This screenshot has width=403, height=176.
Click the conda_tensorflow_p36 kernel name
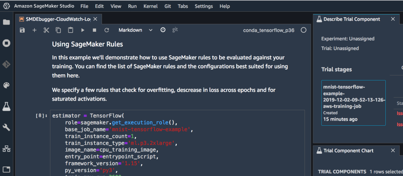269,30
